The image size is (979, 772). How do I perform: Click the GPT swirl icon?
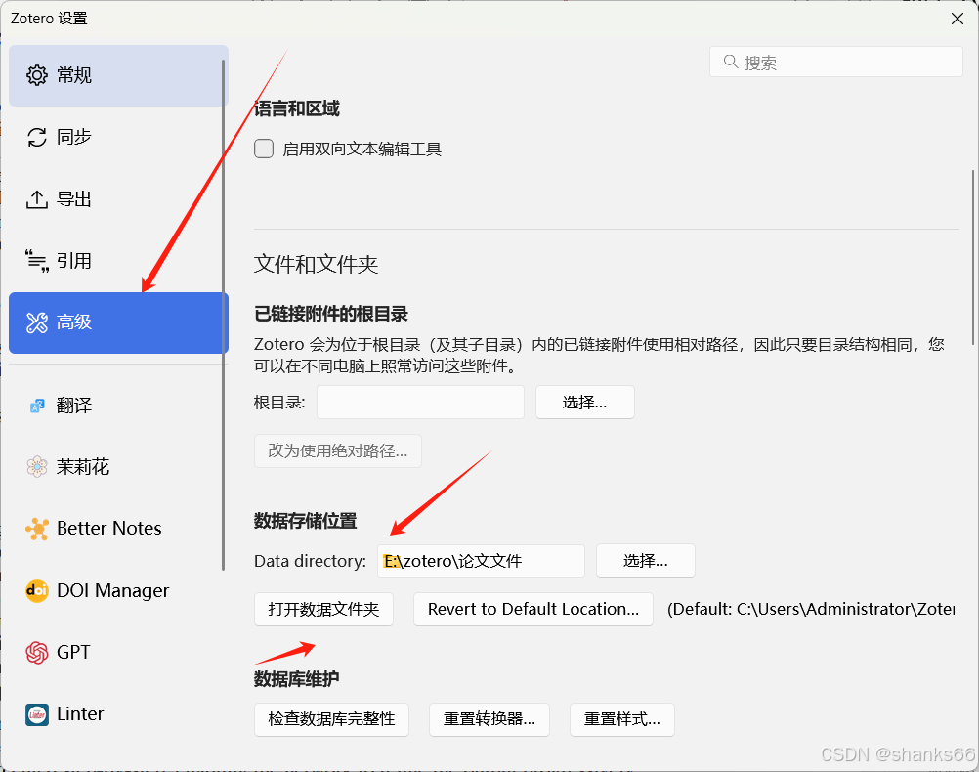pos(37,652)
